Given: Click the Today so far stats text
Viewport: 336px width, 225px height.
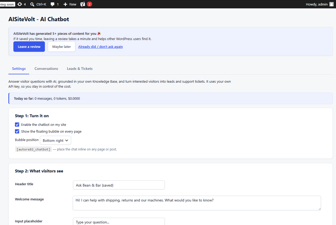Looking at the screenshot, I should pos(47,99).
